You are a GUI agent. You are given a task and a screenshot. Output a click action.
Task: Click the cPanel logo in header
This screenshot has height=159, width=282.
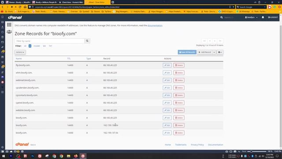15,17
